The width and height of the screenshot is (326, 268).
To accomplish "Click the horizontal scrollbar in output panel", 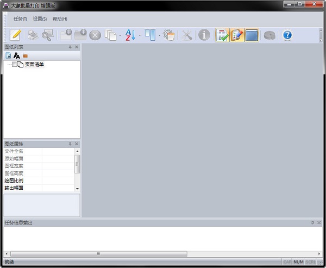I will pos(98,253).
